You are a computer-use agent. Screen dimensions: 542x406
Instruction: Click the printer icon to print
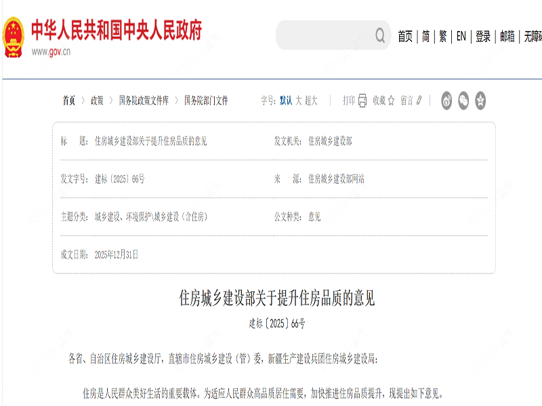point(362,100)
